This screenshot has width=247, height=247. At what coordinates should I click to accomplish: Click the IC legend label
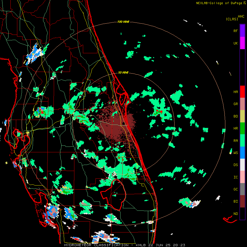[235, 177]
